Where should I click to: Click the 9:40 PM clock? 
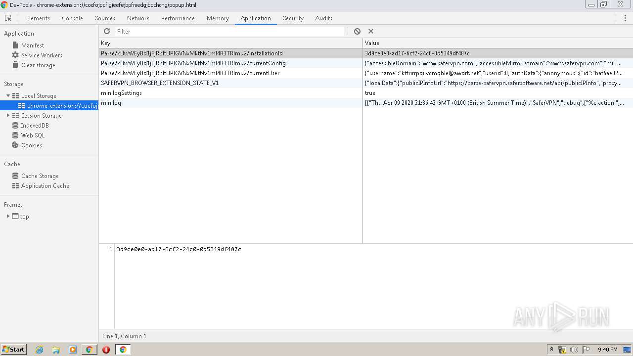[607, 350]
